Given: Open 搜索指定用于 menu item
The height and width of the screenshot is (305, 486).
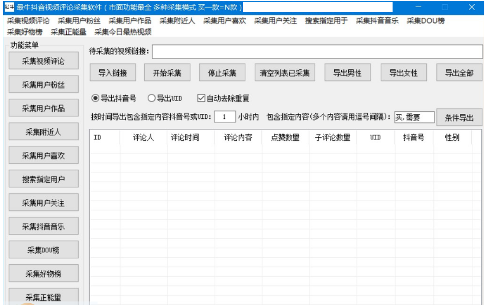Looking at the screenshot, I should click(326, 21).
